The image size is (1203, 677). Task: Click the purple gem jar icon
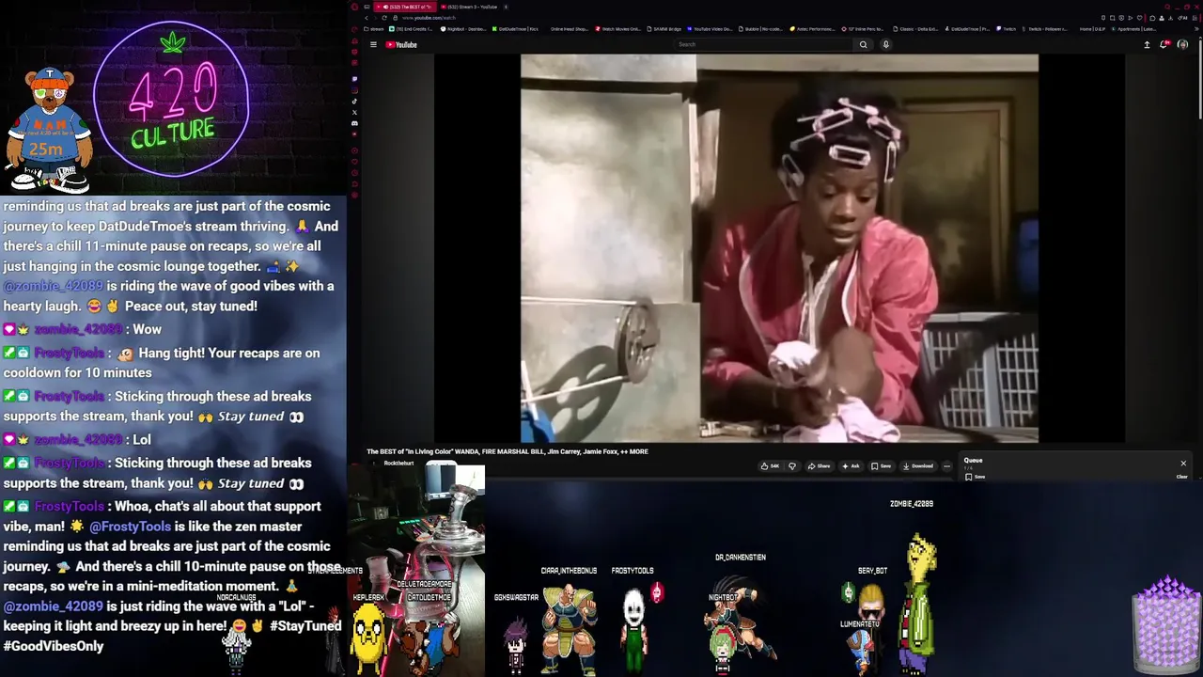click(1165, 625)
